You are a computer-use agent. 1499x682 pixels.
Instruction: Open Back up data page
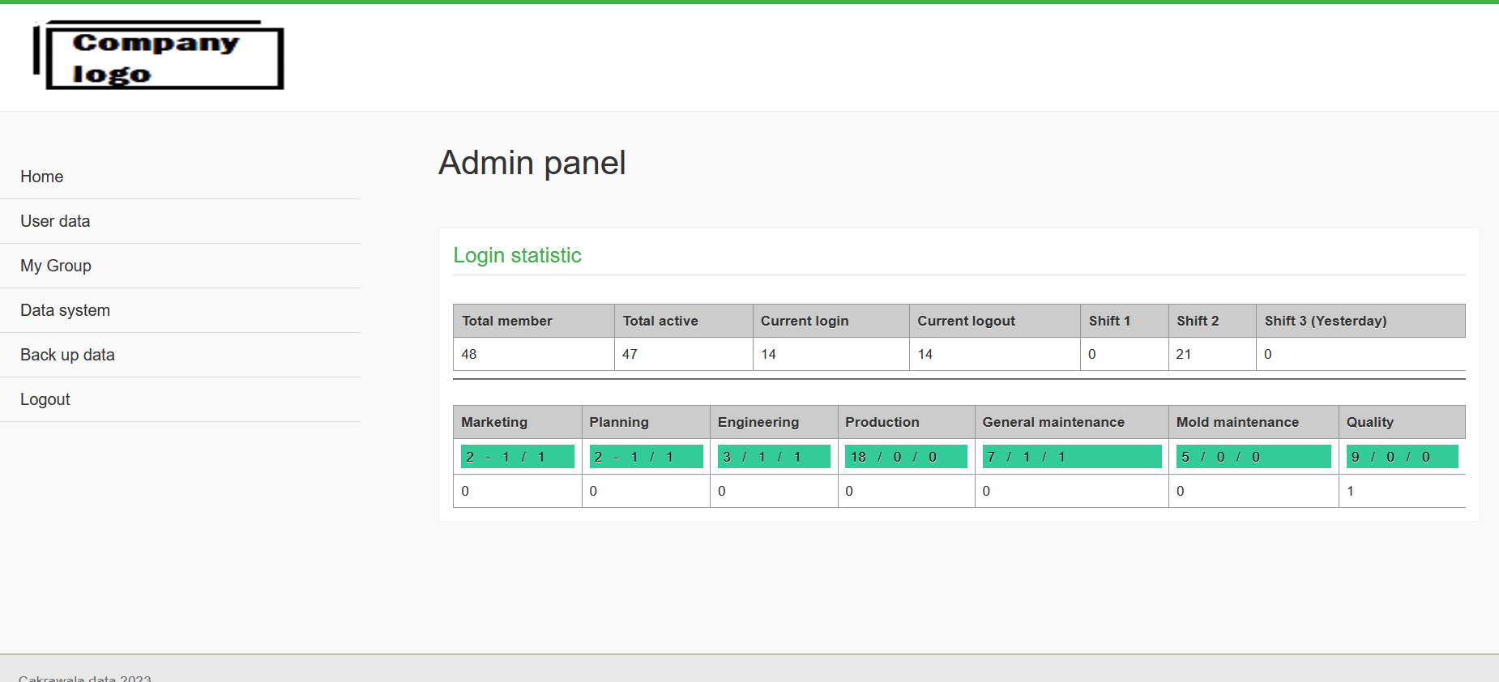(x=67, y=355)
